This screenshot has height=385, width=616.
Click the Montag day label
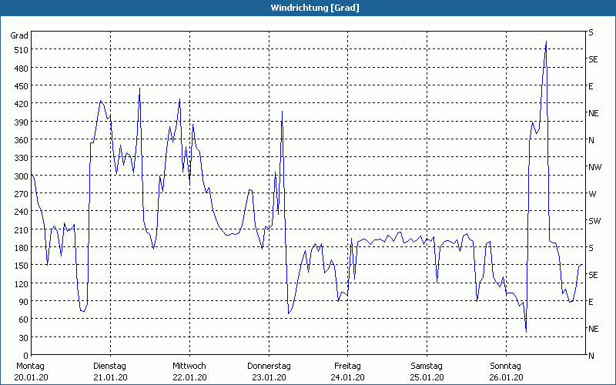coord(31,366)
